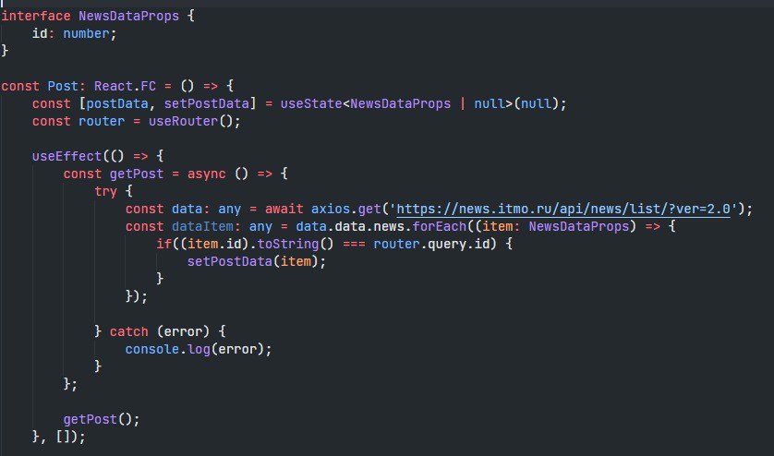Click 'setPostData(item)' call
This screenshot has width=774, height=456.
pyautogui.click(x=253, y=261)
